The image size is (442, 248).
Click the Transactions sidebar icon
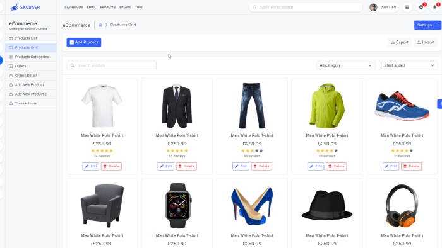[11, 103]
